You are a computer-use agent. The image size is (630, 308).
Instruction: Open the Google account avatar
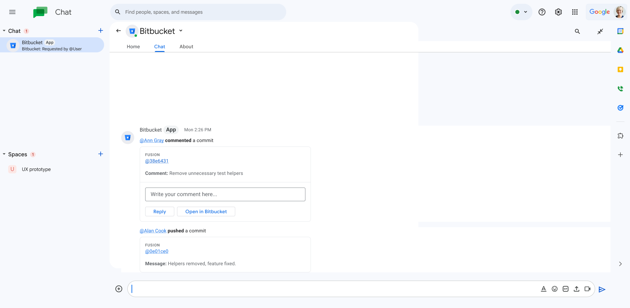pyautogui.click(x=620, y=12)
